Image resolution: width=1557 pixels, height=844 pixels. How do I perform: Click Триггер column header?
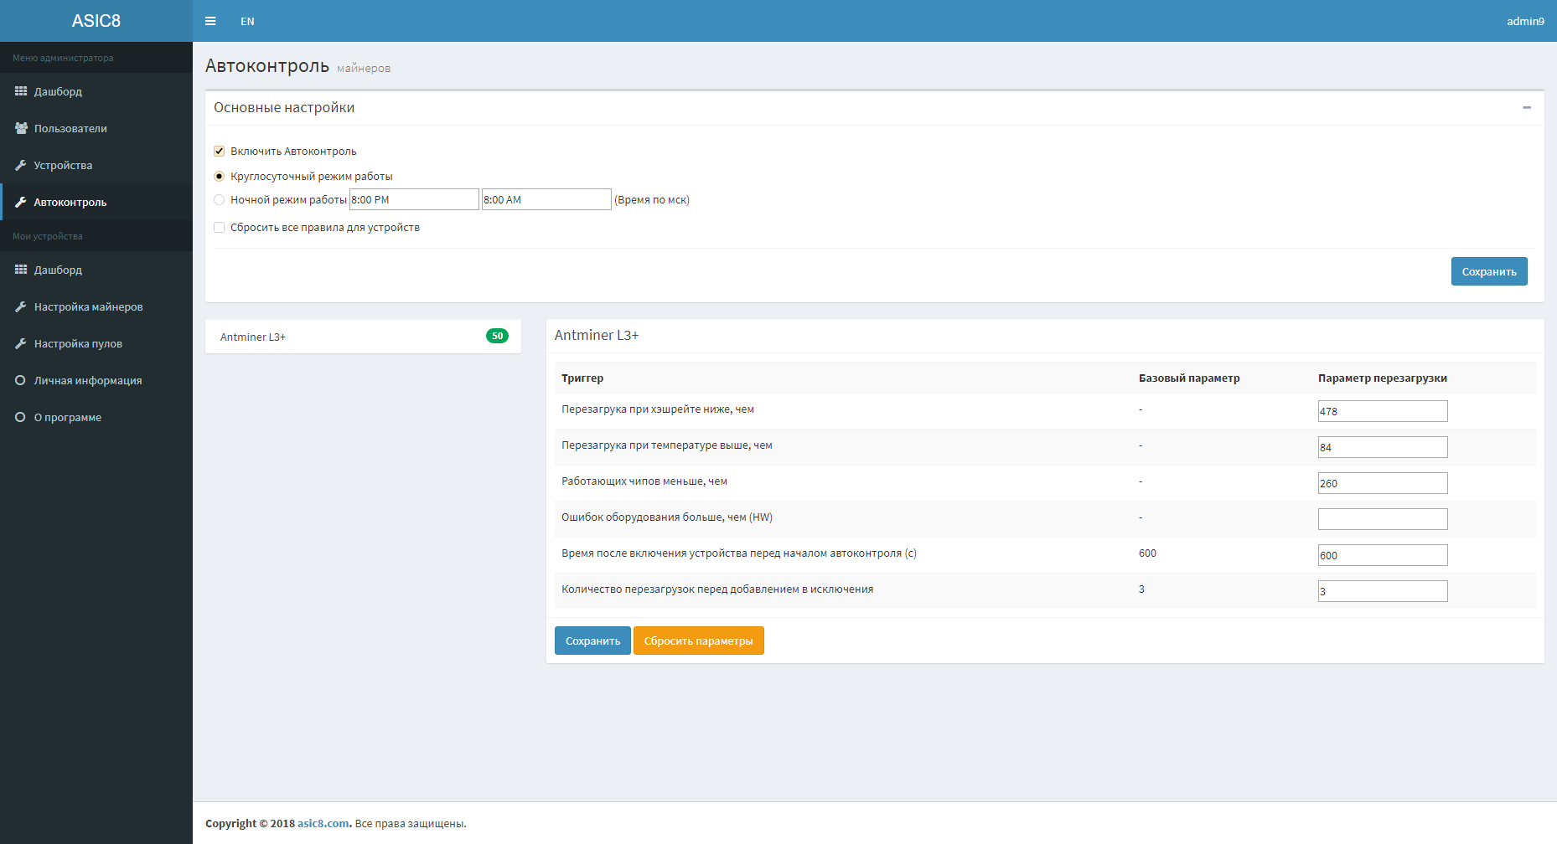(x=582, y=378)
